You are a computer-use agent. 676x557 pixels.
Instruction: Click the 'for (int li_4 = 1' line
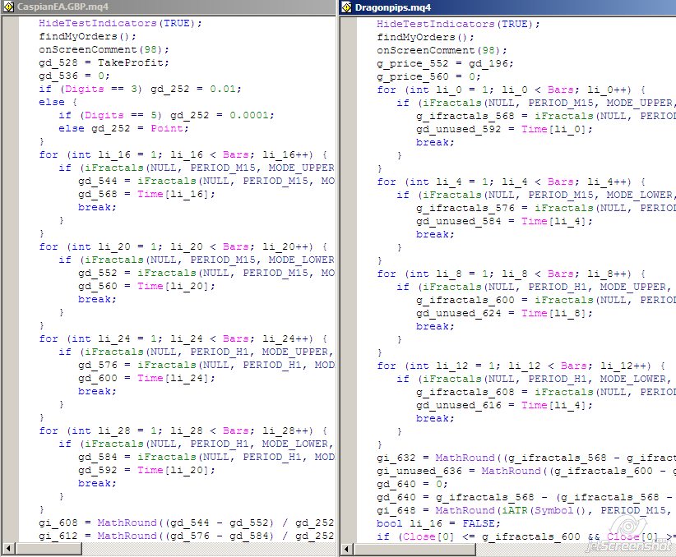click(512, 182)
